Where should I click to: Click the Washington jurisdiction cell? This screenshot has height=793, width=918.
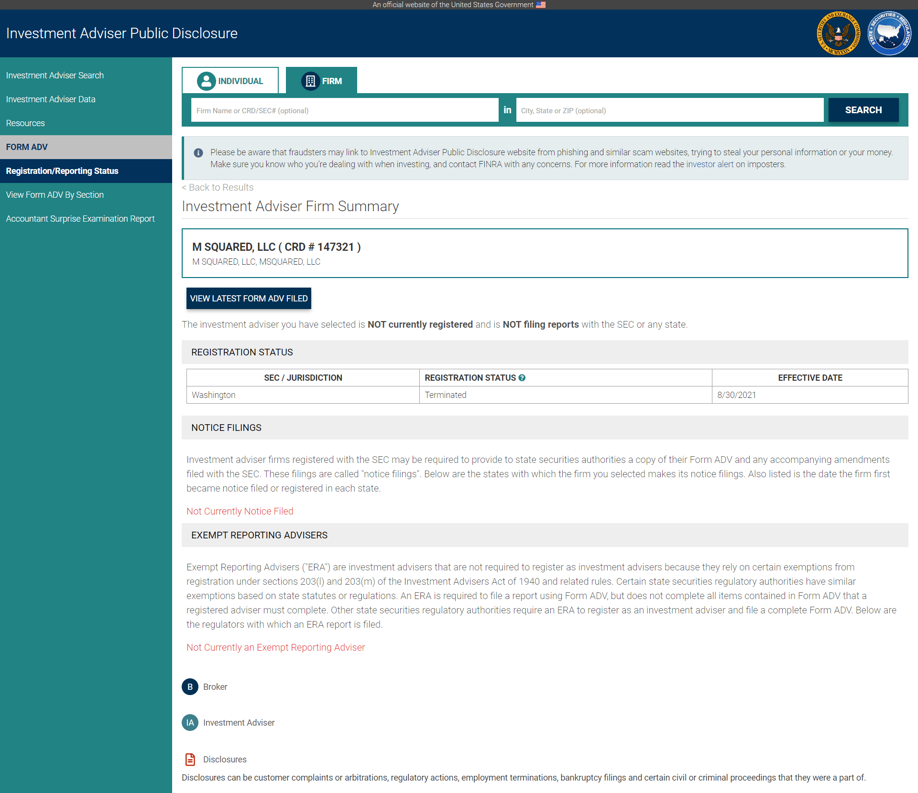pos(303,395)
